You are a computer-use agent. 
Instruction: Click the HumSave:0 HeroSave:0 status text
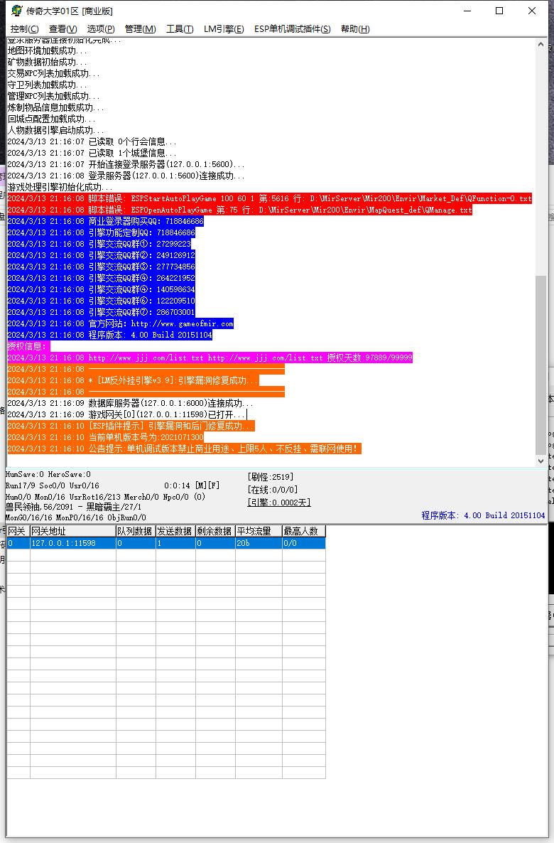(x=48, y=474)
